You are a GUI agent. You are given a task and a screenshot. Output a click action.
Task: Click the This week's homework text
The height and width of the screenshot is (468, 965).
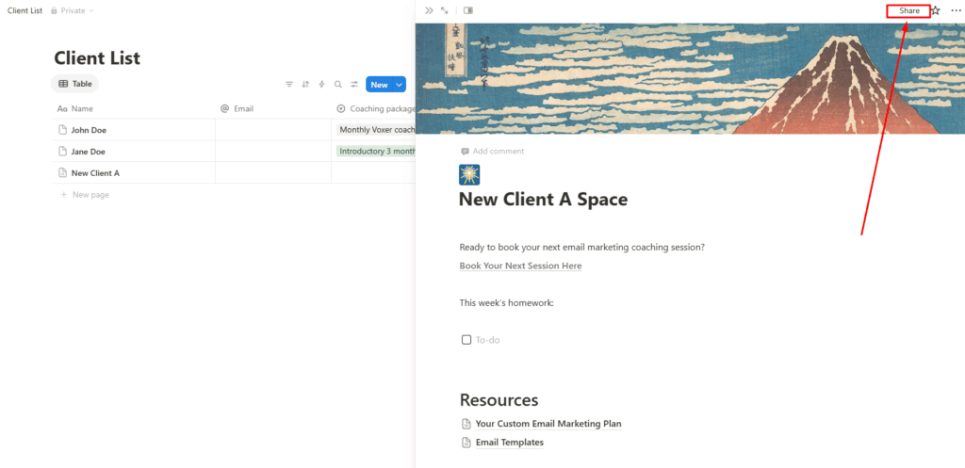(x=506, y=302)
